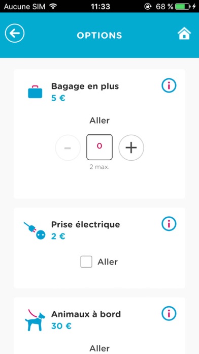
Task: Tap the back arrow button
Action: coord(15,34)
